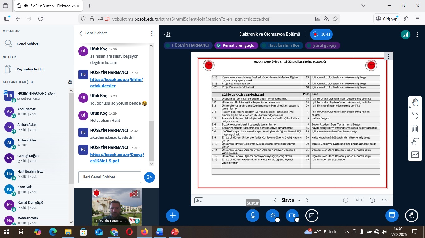
Task: Mute microphone using Sustur button
Action: [253, 215]
